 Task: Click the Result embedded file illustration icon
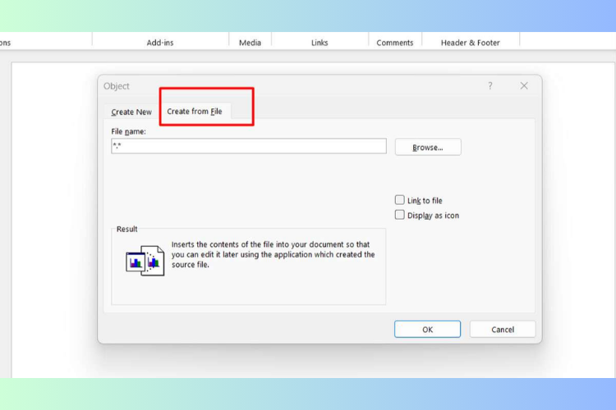point(145,261)
